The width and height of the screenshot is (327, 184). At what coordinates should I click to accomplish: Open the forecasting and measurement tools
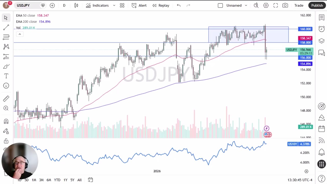pyautogui.click(x=6, y=56)
